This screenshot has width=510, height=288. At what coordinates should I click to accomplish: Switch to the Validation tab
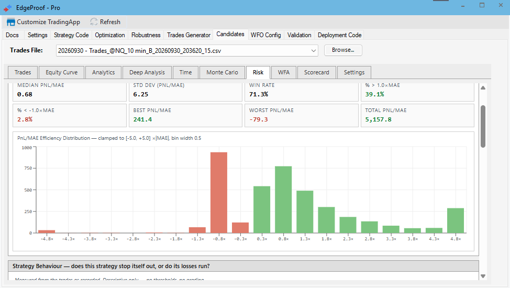pyautogui.click(x=299, y=35)
